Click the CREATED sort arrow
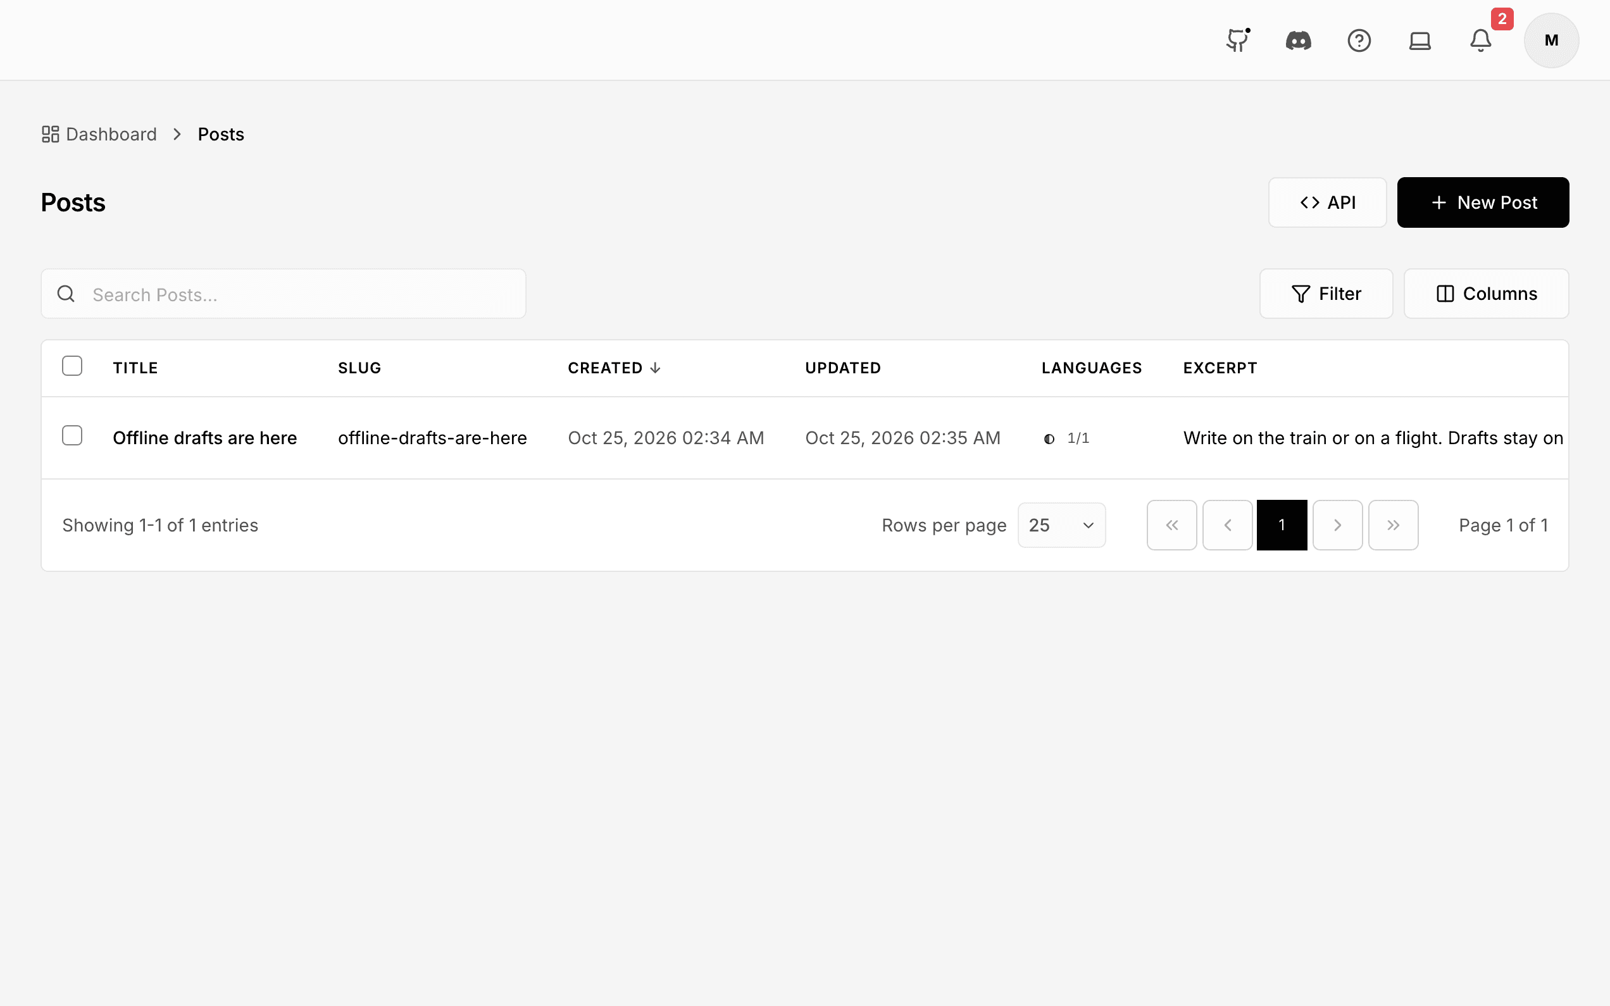This screenshot has height=1006, width=1610. 655,368
